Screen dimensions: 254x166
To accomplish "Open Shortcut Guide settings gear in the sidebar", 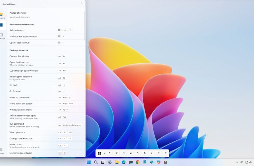I will tap(1, 151).
